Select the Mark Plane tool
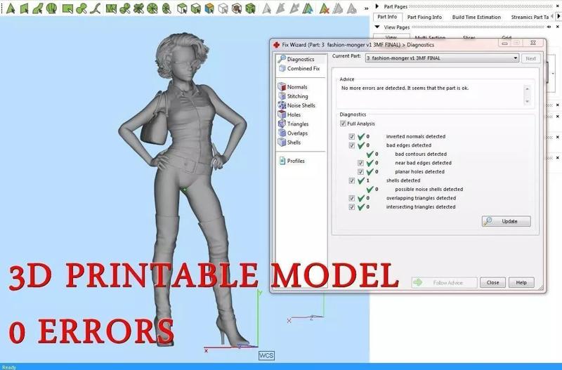This screenshot has width=562, height=370. (x=24, y=8)
